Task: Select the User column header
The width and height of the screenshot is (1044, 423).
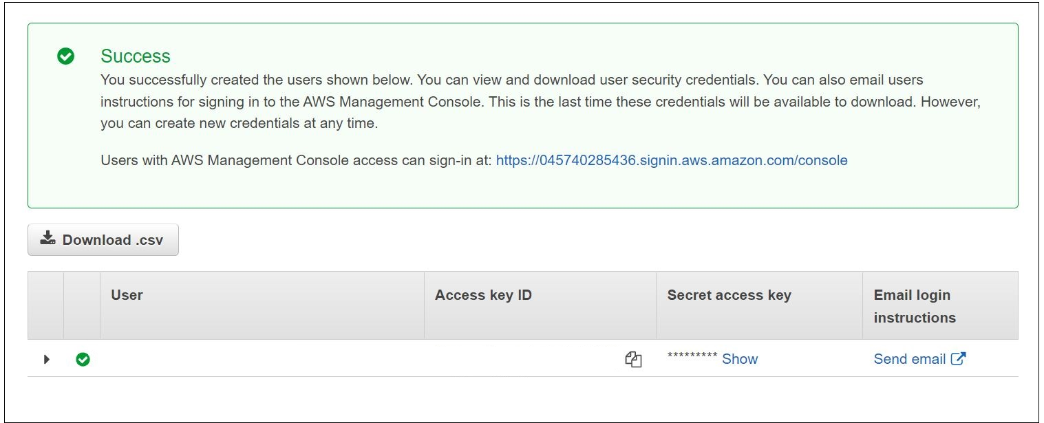Action: 127,295
